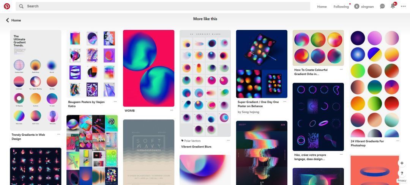Screen dimensions: 410x185
Task: Click the Pinterest logo icon
Action: 7,6
